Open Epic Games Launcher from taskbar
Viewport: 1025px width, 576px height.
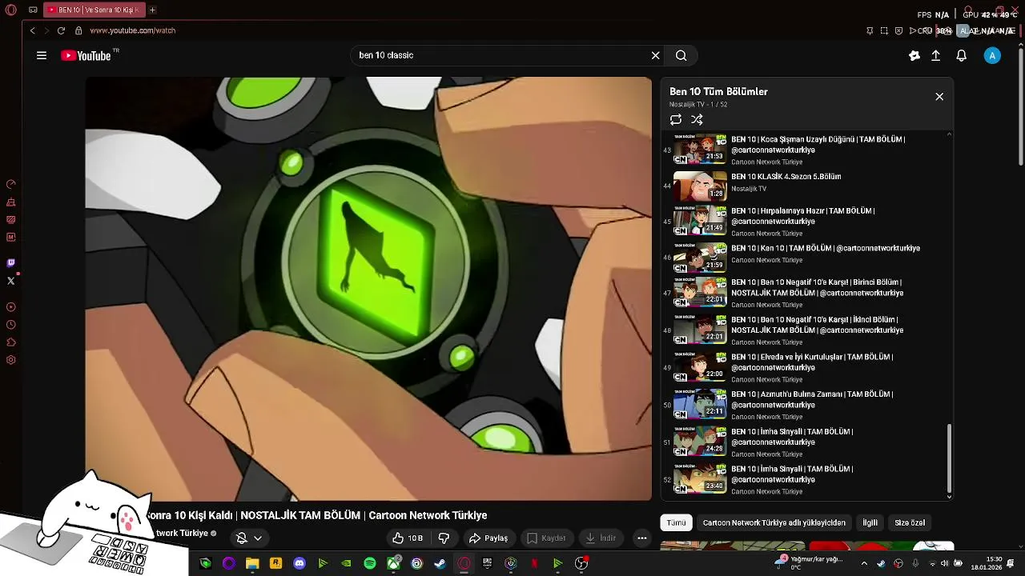(487, 563)
